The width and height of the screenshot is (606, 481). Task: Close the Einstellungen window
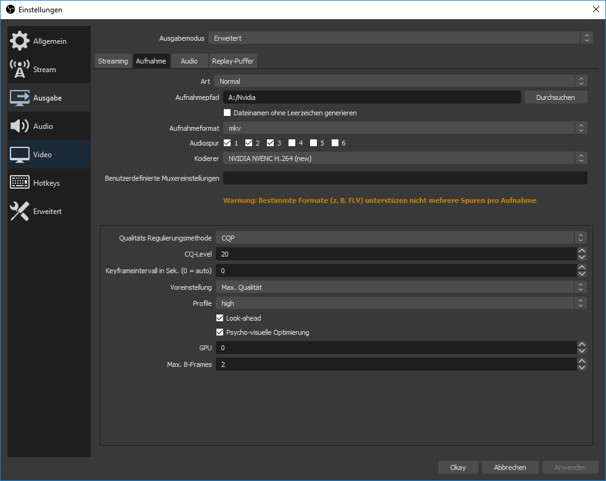(x=596, y=9)
